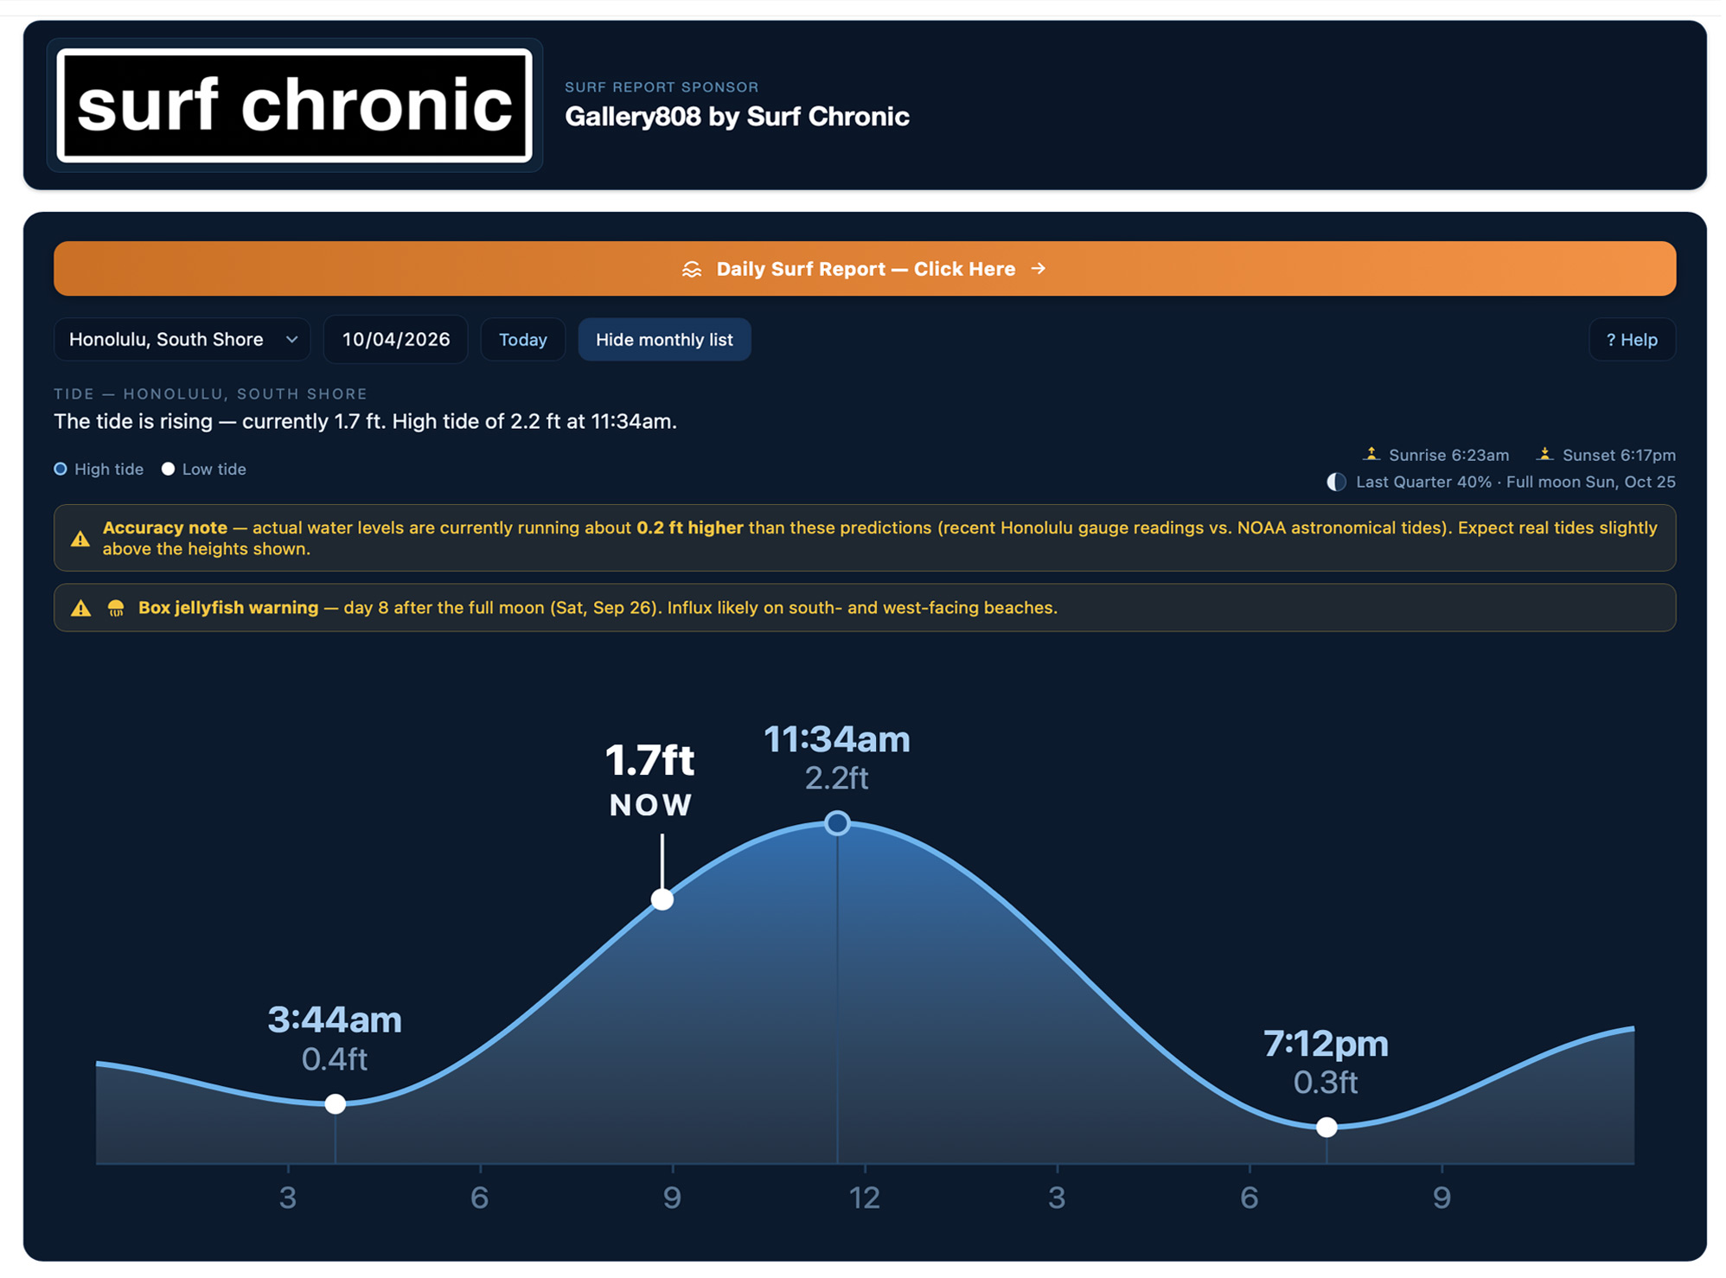Image resolution: width=1726 pixels, height=1278 pixels.
Task: Click the '0.2 ft higher' text in the Accuracy note
Action: click(689, 527)
